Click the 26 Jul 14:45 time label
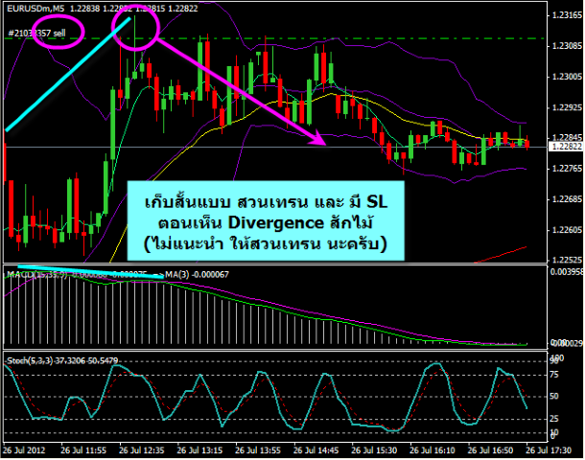 coord(316,450)
